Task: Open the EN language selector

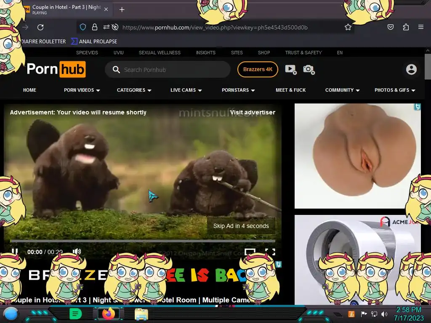Action: click(x=340, y=53)
